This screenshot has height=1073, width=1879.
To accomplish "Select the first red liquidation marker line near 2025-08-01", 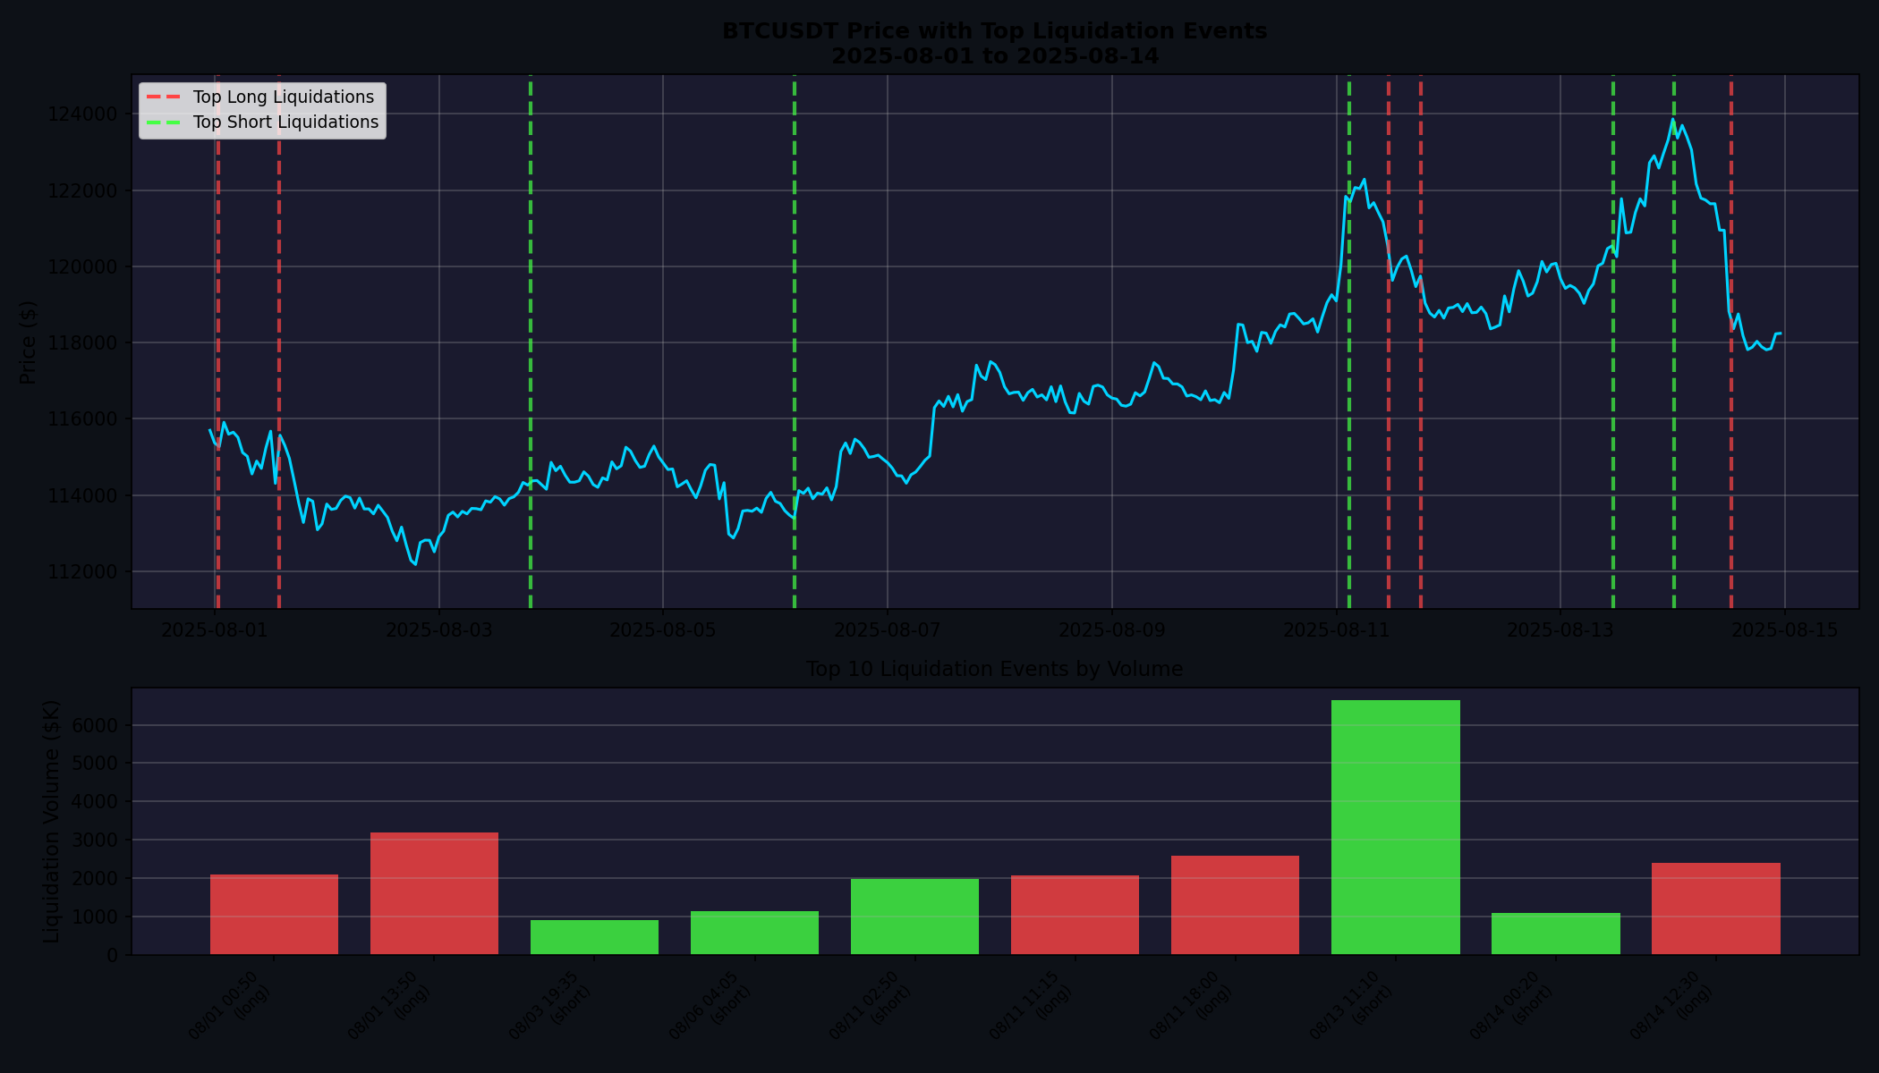I will coord(217,358).
